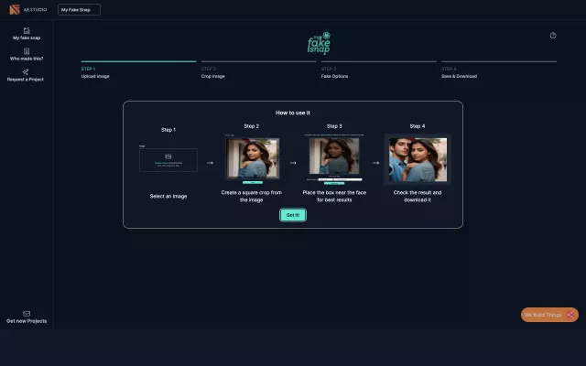
Task: Click the Step 3 face box thumbnail
Action: (334, 159)
